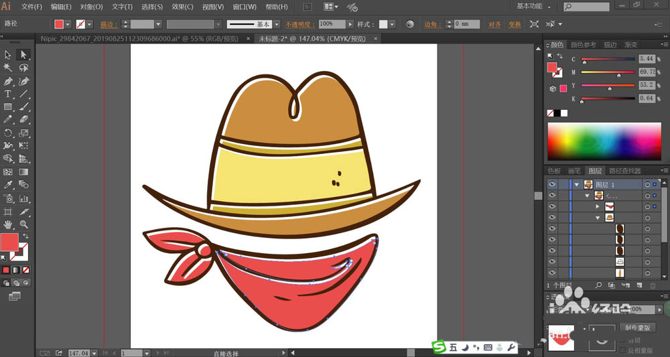Image resolution: width=670 pixels, height=357 pixels.
Task: Collapse the 图层 1 layer tree
Action: pyautogui.click(x=576, y=185)
